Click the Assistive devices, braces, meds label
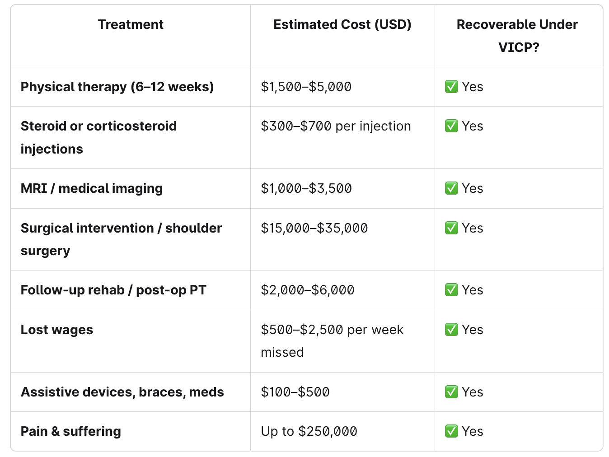This screenshot has width=609, height=457. (122, 392)
